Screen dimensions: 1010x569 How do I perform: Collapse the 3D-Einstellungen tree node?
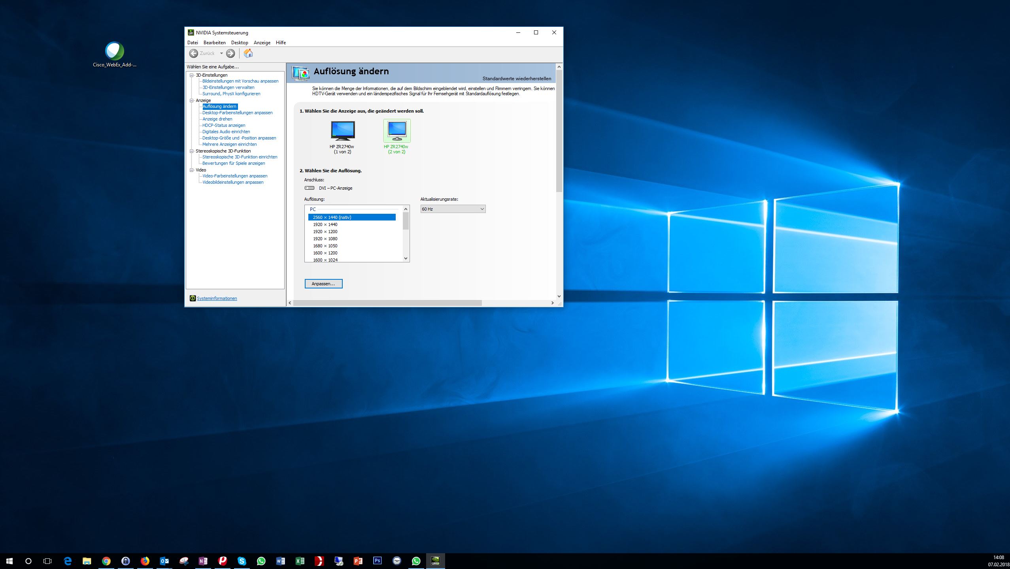pyautogui.click(x=192, y=75)
